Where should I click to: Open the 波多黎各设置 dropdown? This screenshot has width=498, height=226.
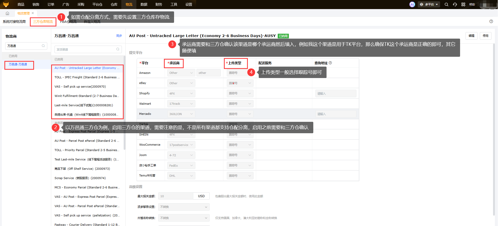(184, 207)
